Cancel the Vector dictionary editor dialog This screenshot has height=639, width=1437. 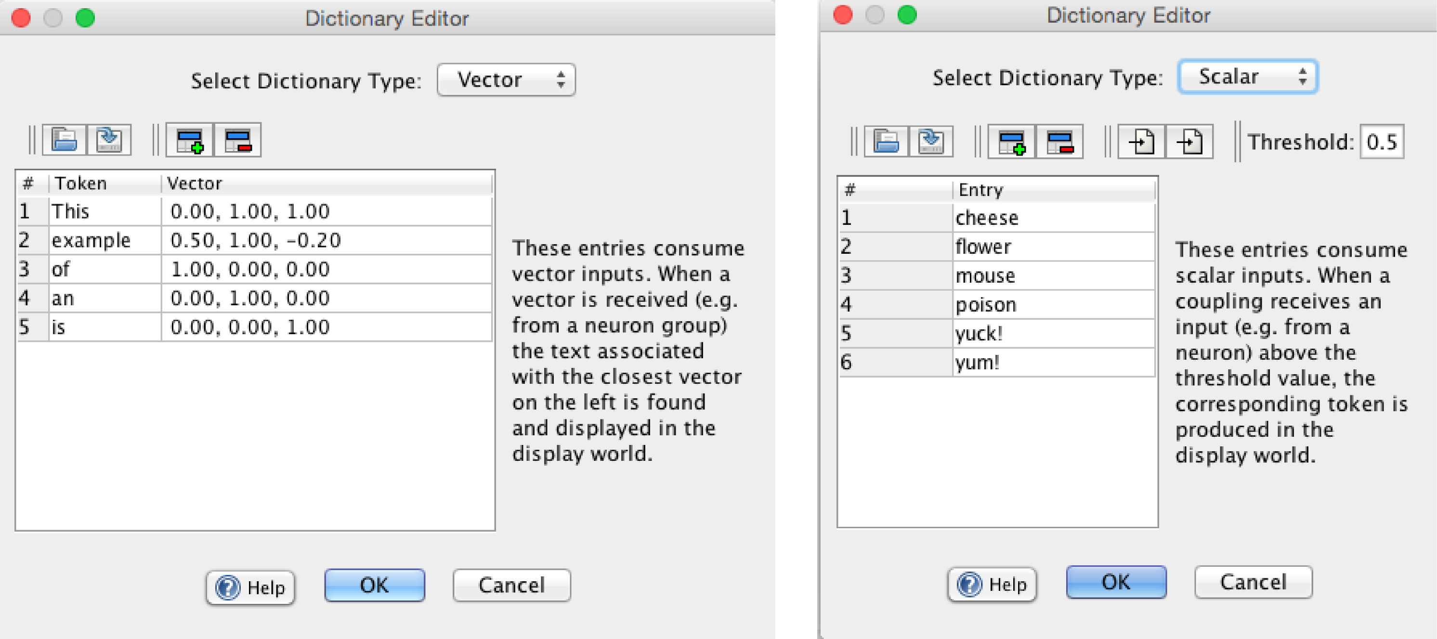coord(511,586)
